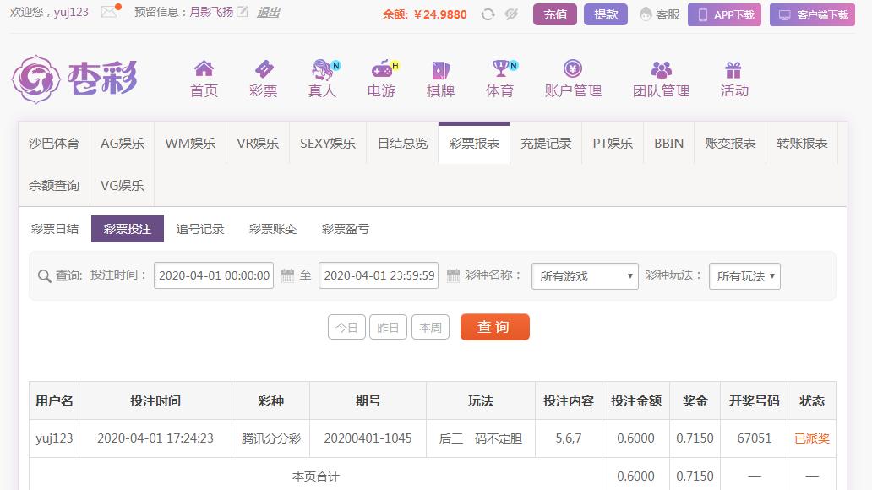Click the search magnifier icon
Screen dimensions: 872x490
click(x=45, y=276)
